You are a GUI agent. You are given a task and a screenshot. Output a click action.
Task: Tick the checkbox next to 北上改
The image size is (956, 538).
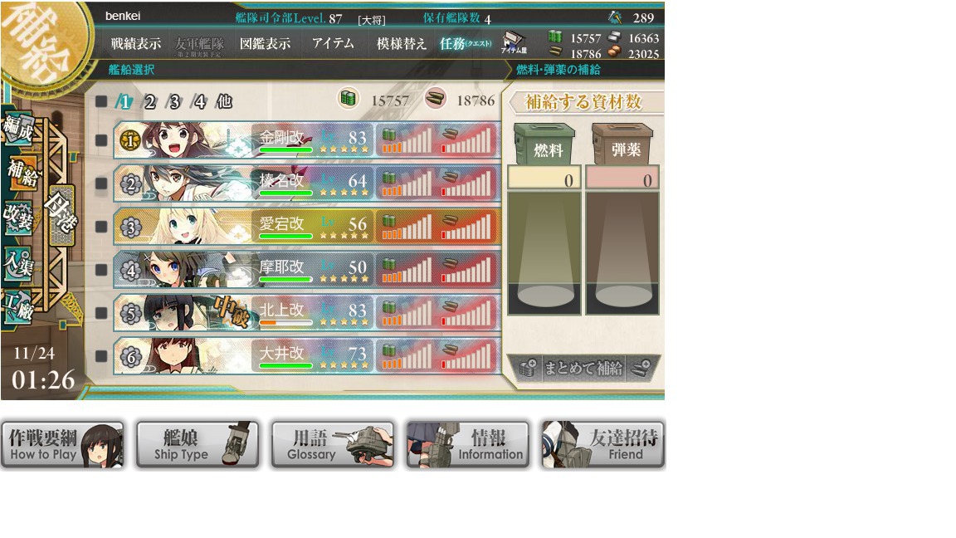point(101,313)
